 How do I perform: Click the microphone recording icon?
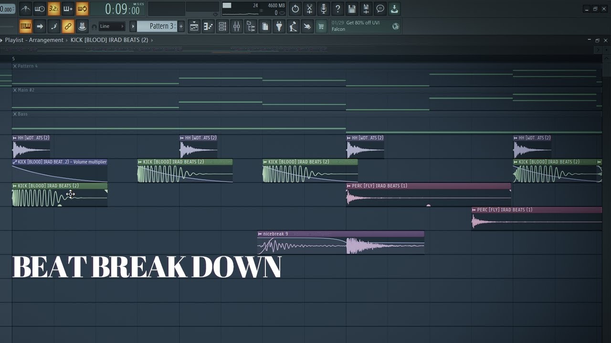click(x=324, y=9)
